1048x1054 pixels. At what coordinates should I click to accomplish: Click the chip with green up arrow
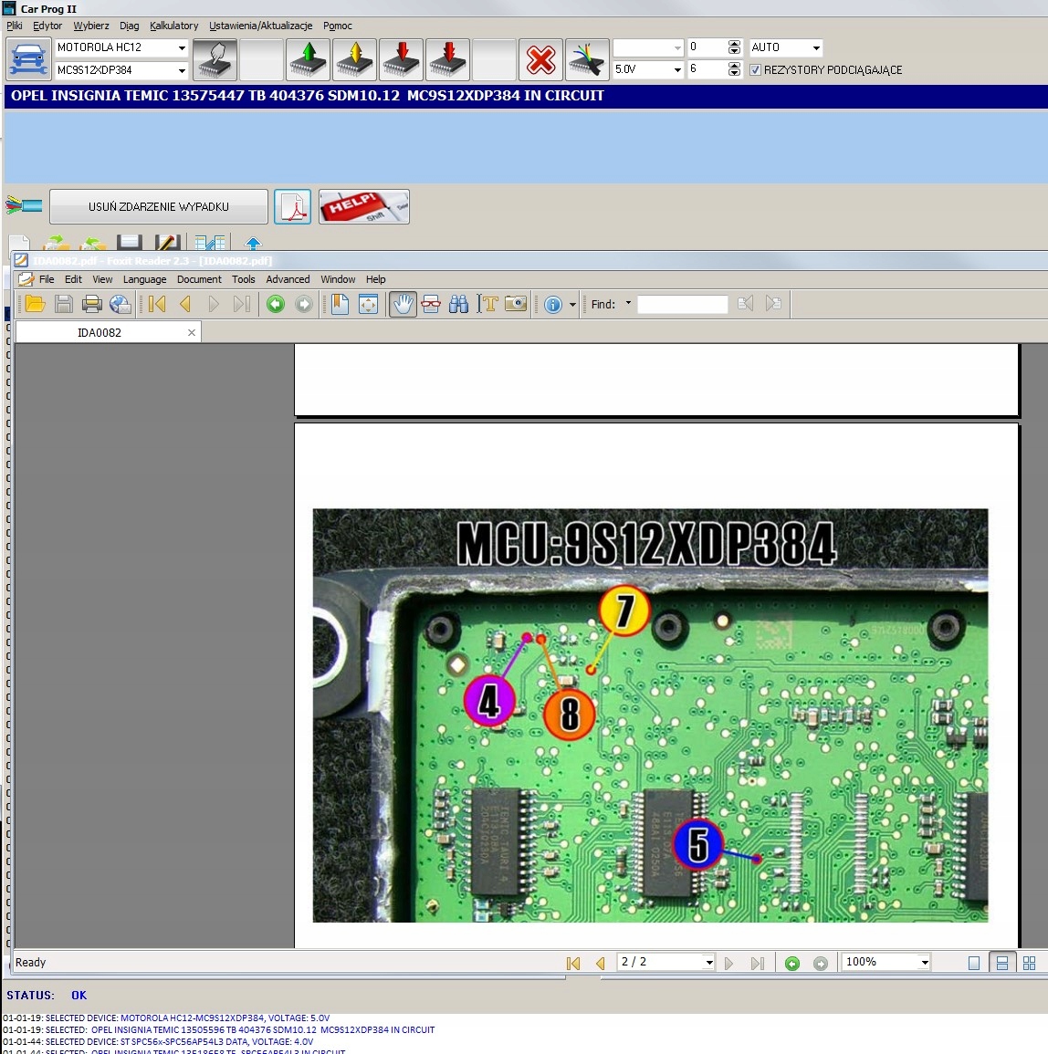(x=308, y=59)
